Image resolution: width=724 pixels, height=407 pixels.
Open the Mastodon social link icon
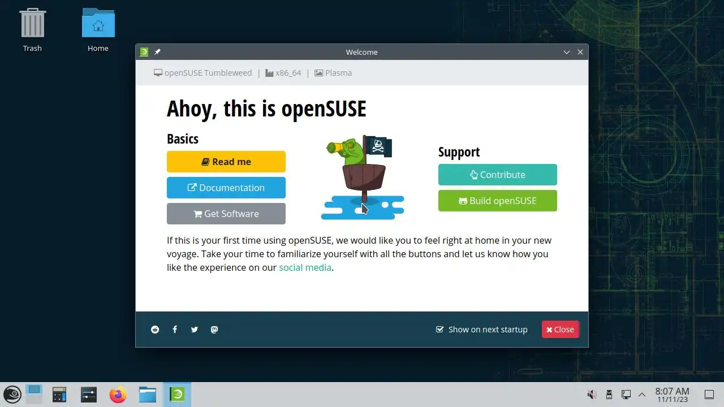214,330
